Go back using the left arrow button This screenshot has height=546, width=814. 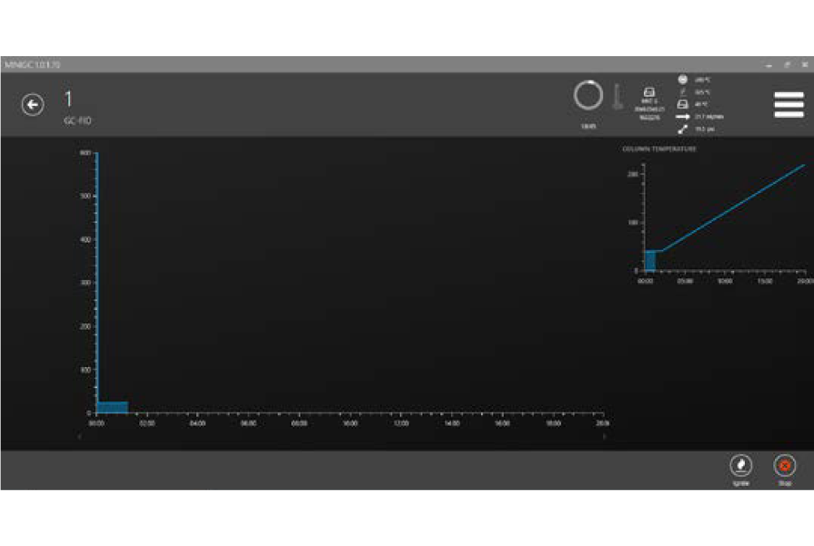click(33, 105)
